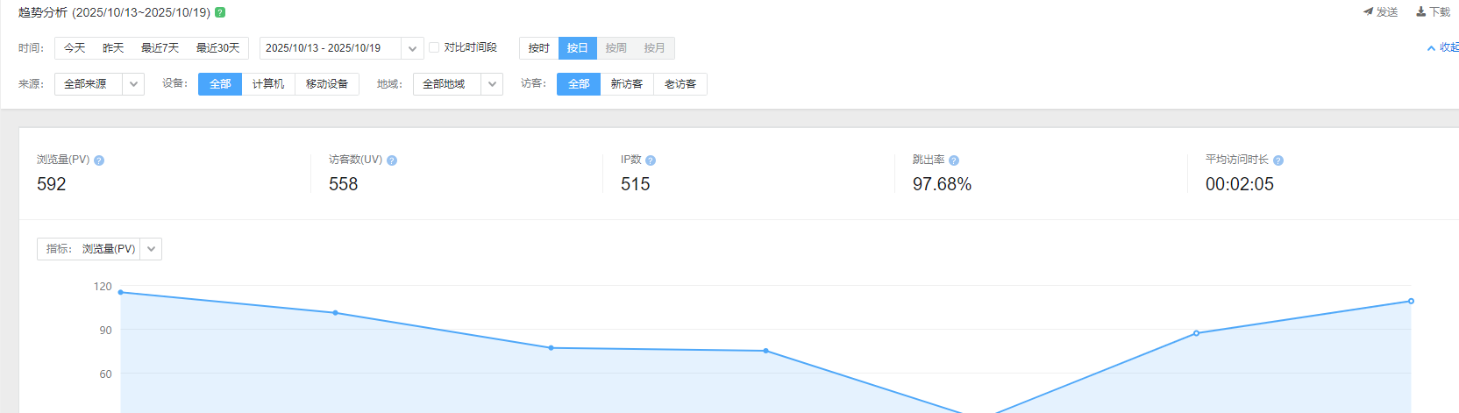Switch to 按时 hourly view
The width and height of the screenshot is (1459, 413).
pos(539,48)
